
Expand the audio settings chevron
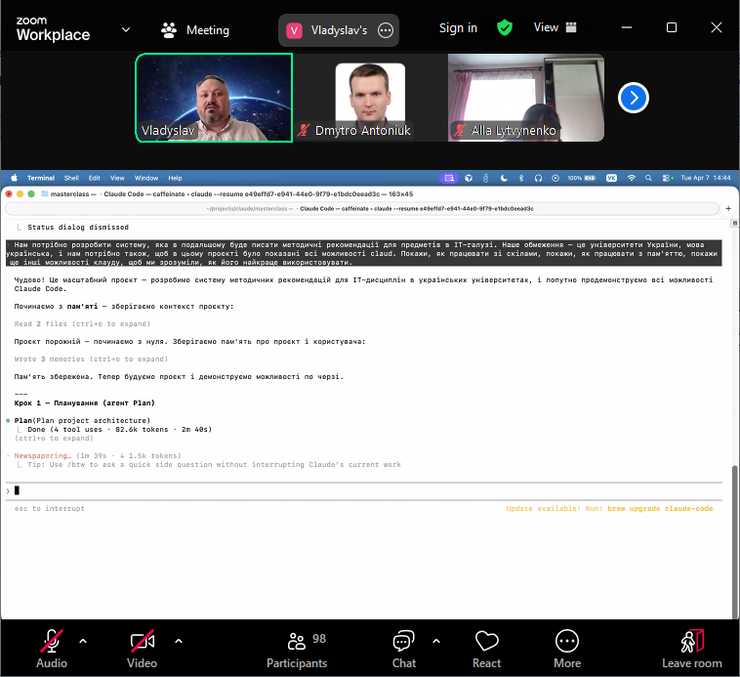tap(83, 641)
